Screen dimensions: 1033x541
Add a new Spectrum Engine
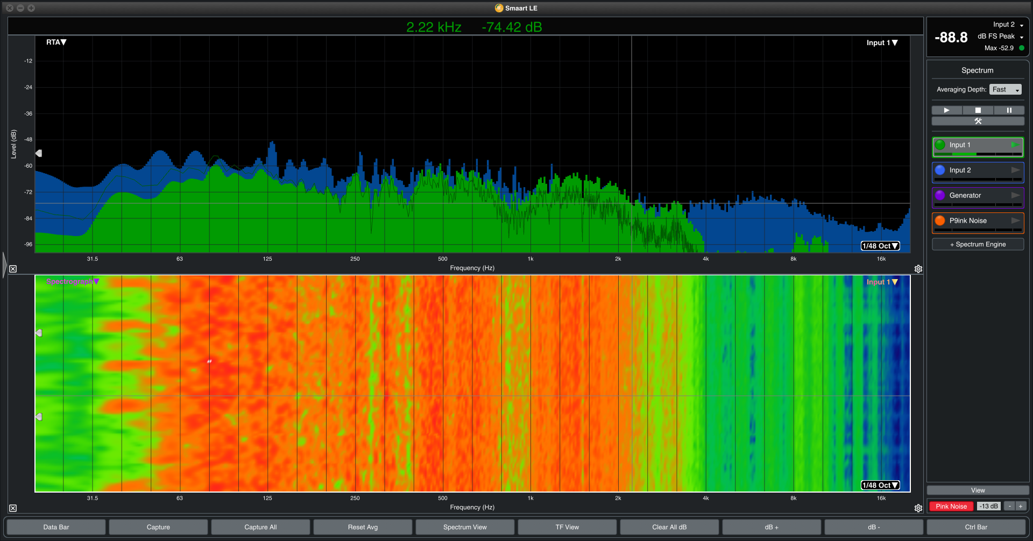pos(978,244)
